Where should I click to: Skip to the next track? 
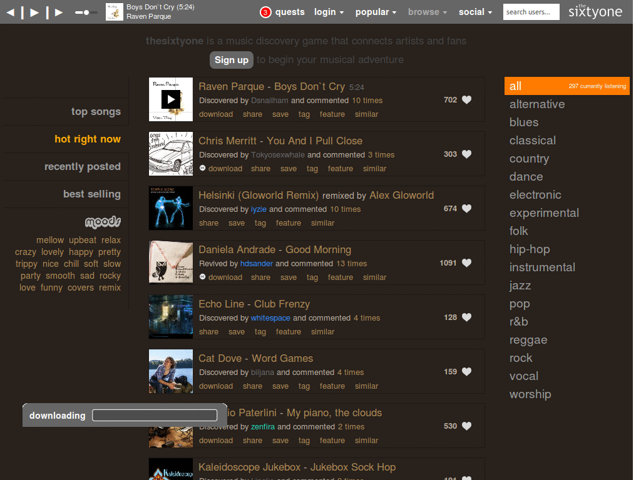tap(59, 12)
